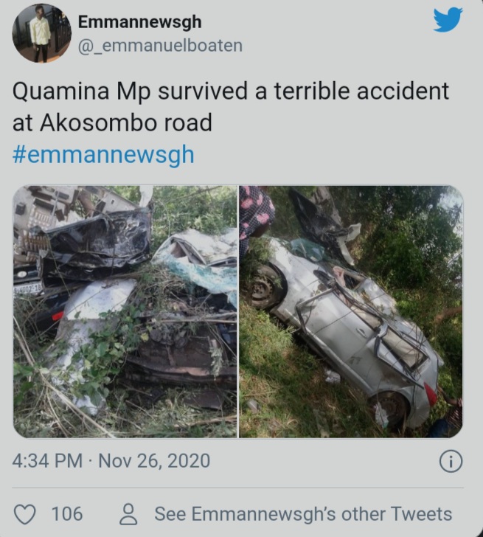Click the Twitter bird logo

tap(448, 20)
